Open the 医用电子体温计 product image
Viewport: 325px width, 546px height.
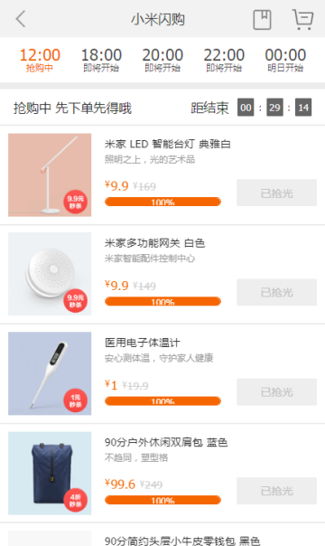(x=50, y=373)
